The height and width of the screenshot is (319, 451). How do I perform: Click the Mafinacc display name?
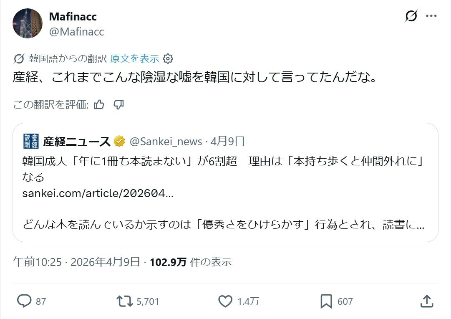tap(73, 17)
